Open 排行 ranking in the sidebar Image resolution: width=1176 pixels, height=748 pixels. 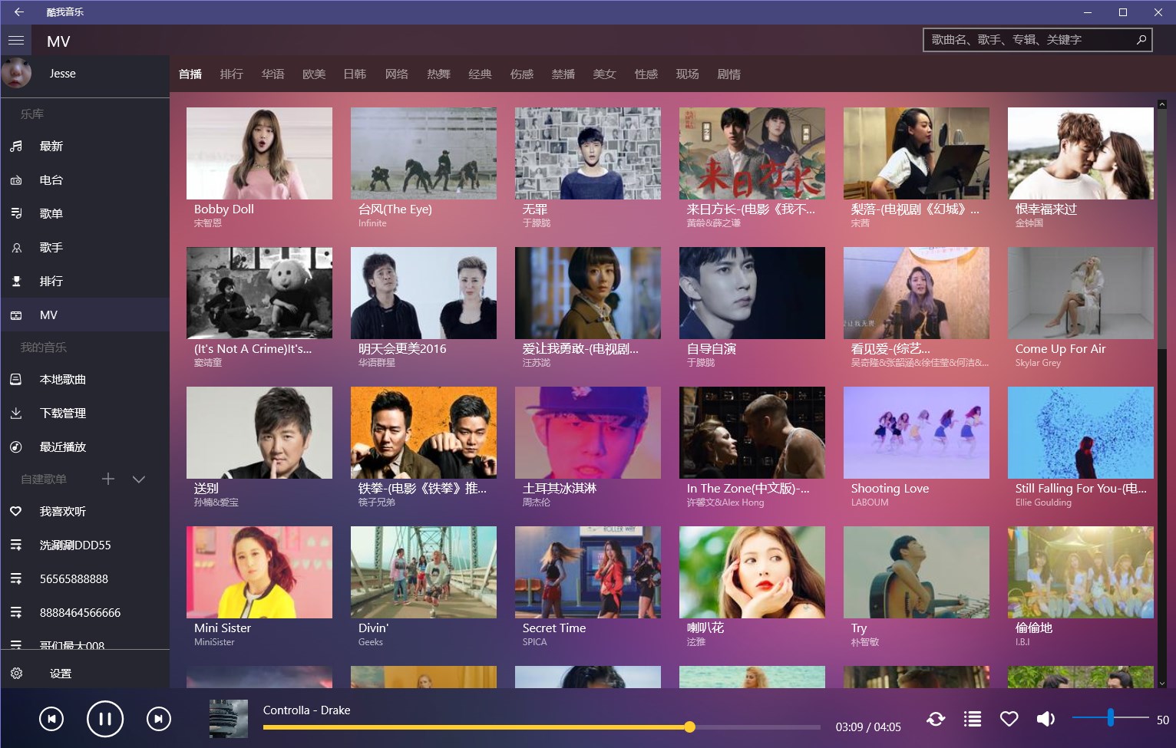(x=84, y=282)
